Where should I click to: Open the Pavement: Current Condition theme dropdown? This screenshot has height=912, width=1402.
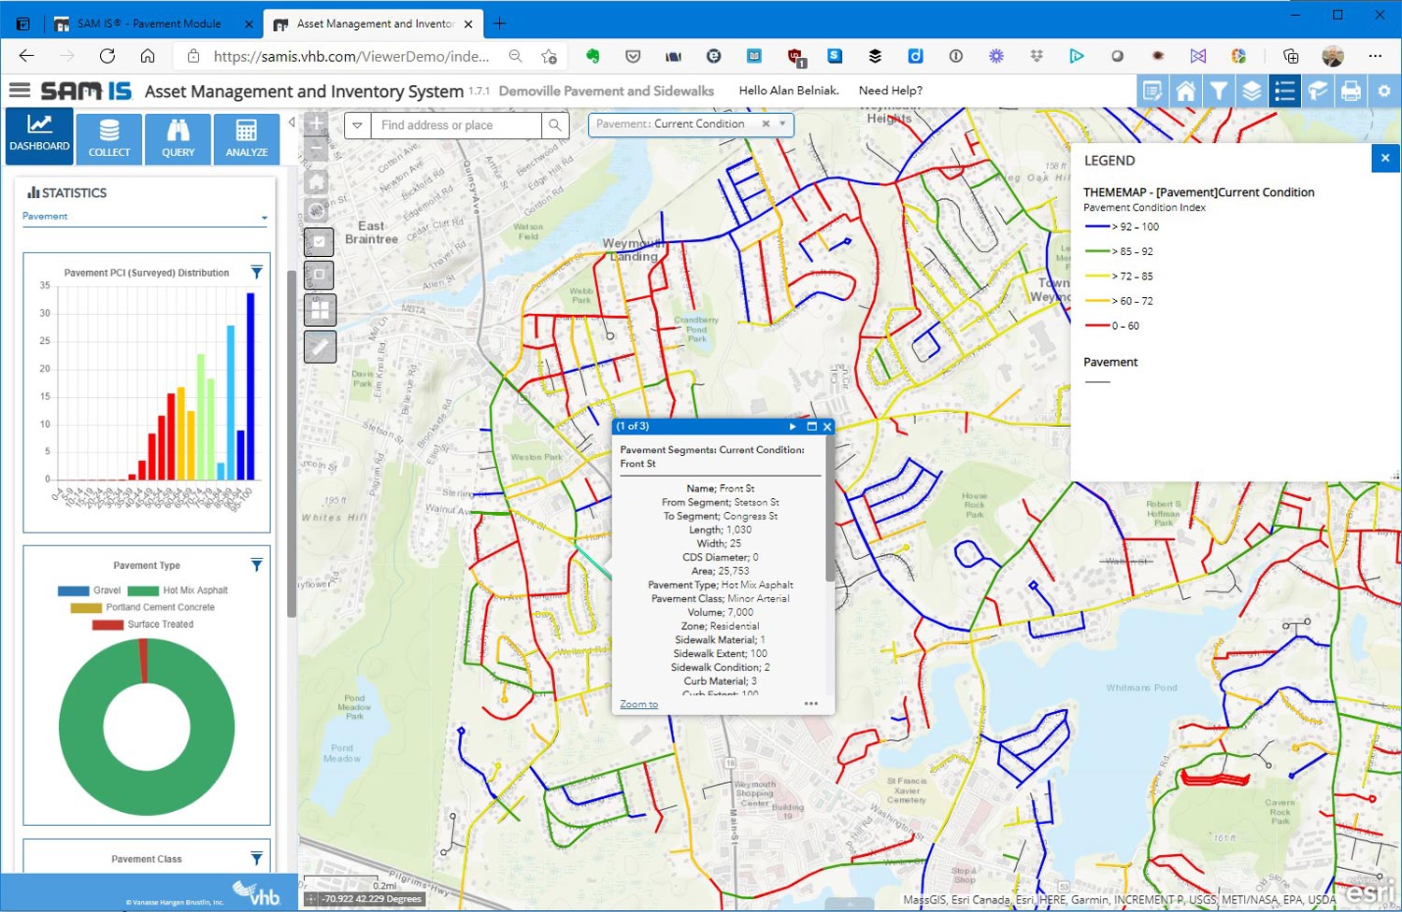(783, 124)
